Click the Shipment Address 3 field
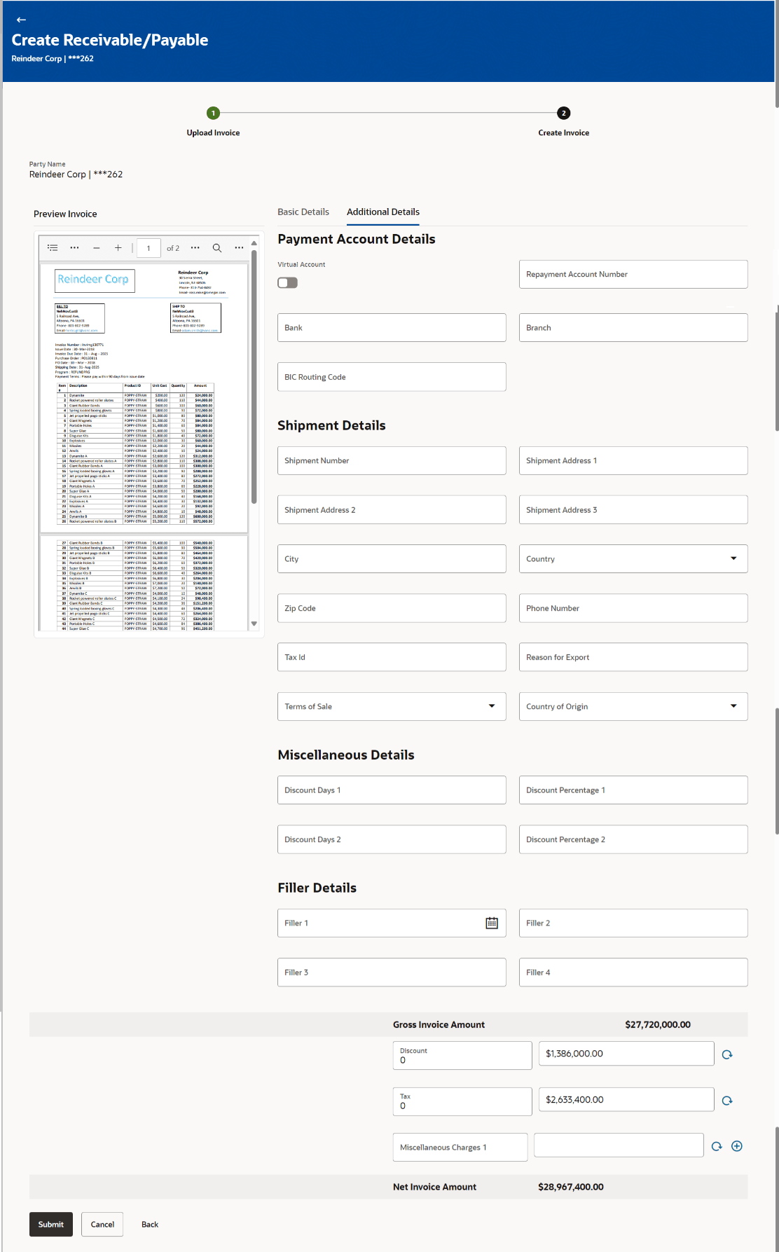 [633, 510]
